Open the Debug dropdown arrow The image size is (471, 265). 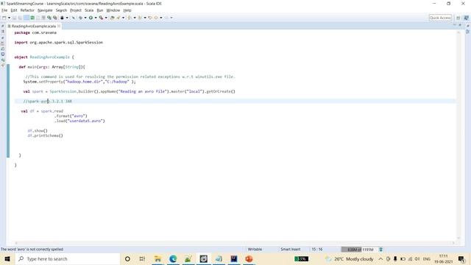point(85,18)
